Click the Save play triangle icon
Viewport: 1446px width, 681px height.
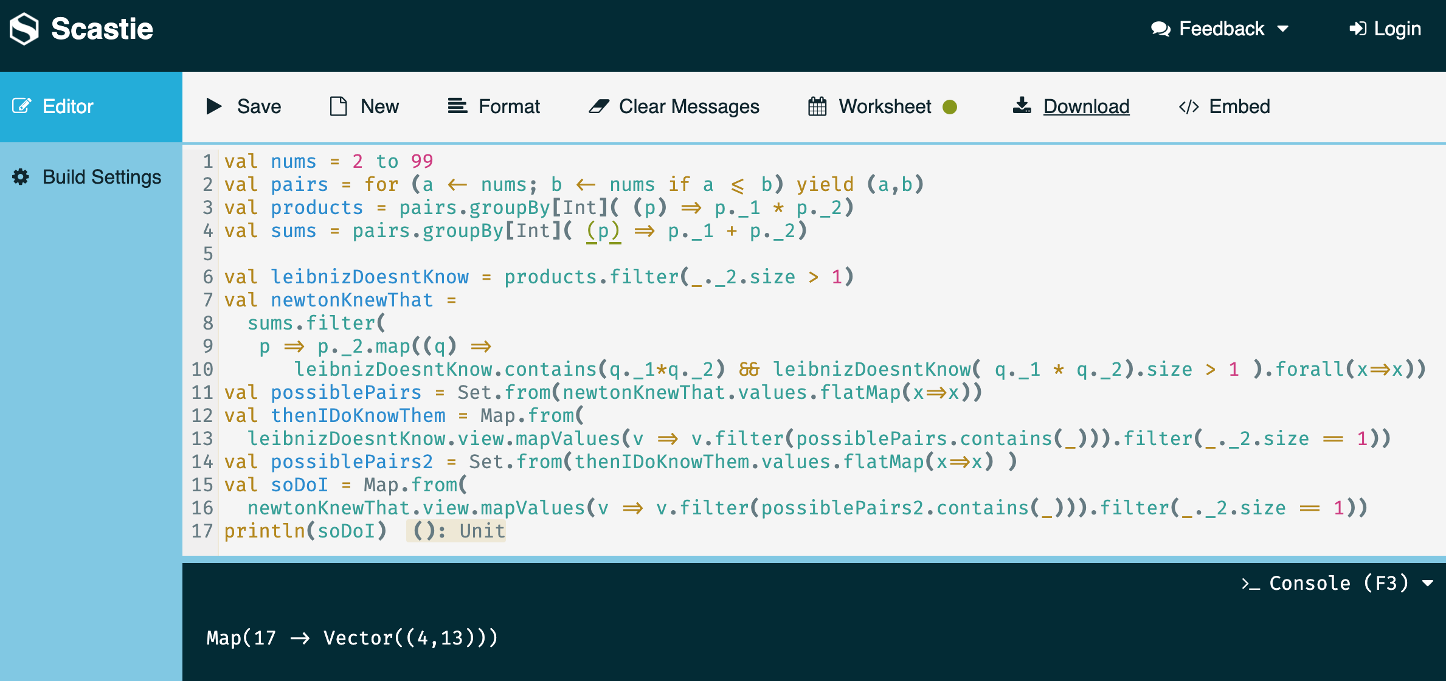pyautogui.click(x=214, y=106)
